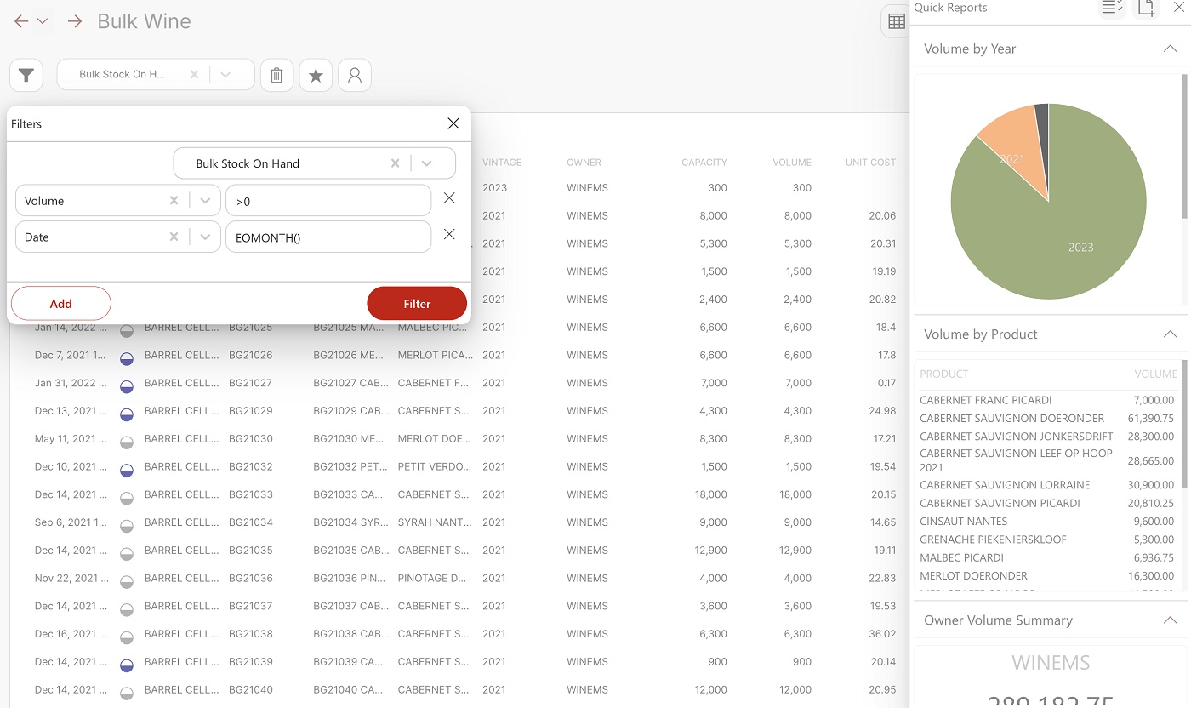Click the user profile icon
The image size is (1191, 708).
click(355, 76)
